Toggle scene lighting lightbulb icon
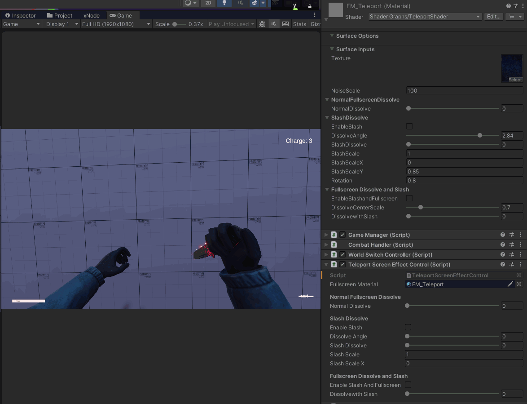Screen dimensions: 527x404 224,3
